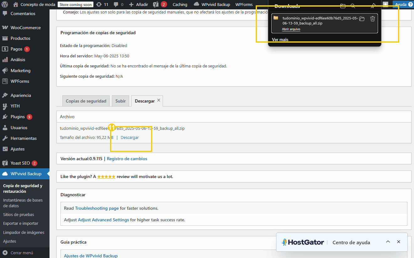Click the backup zip filename in Archivo list

[122, 128]
